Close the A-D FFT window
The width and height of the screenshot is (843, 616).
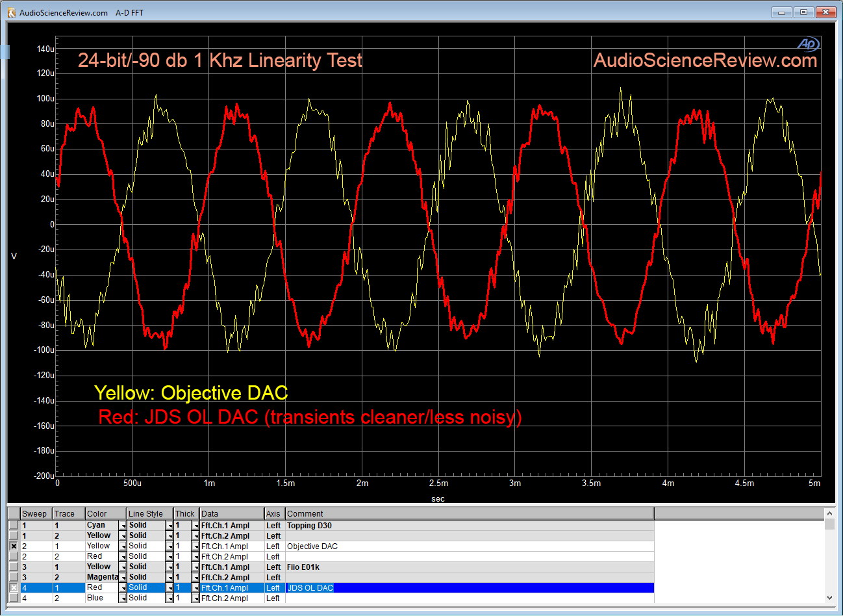825,12
